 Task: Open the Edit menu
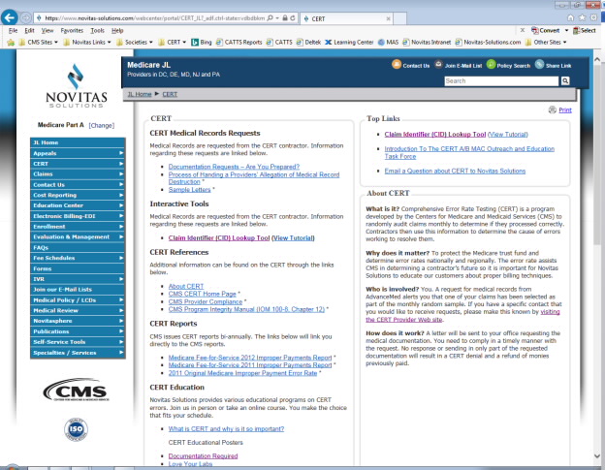pyautogui.click(x=29, y=30)
